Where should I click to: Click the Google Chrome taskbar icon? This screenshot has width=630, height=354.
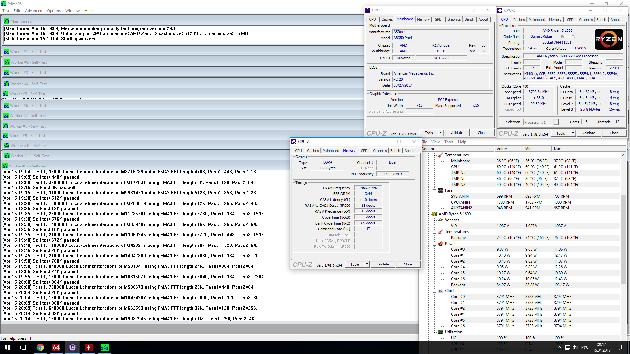pyautogui.click(x=40, y=347)
